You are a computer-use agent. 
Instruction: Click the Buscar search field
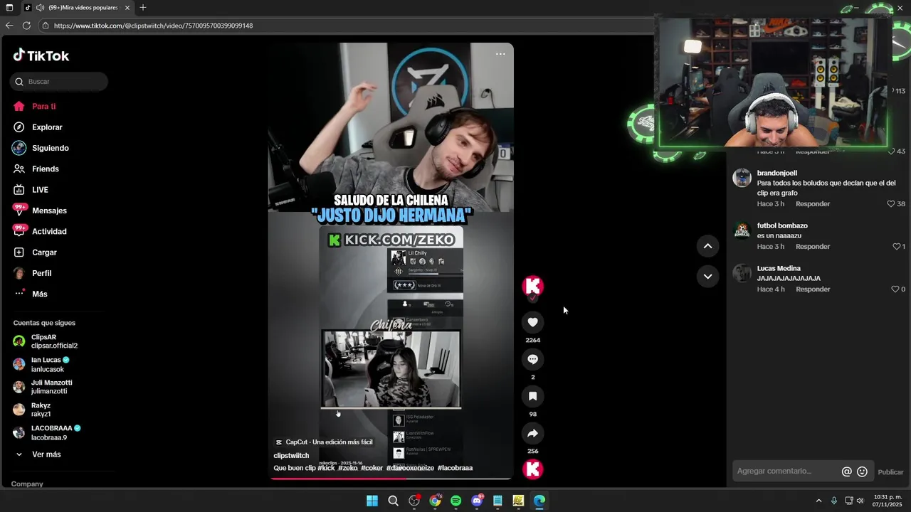point(59,82)
